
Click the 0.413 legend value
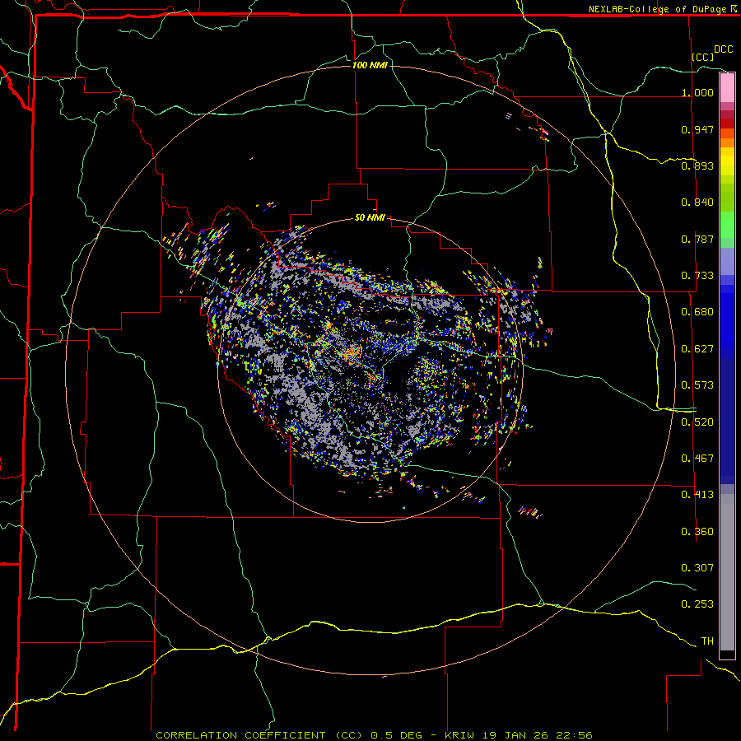[x=697, y=495]
